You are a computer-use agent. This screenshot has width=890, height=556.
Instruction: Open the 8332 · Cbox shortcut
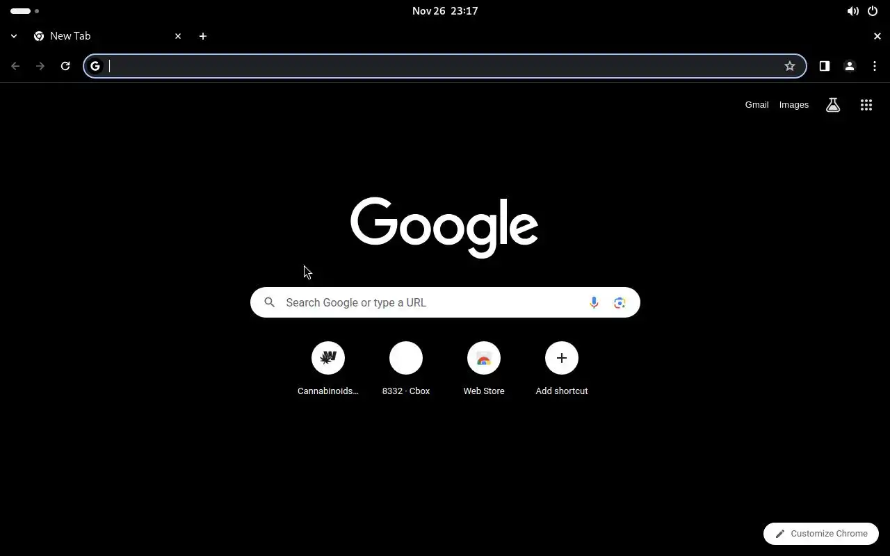406,369
